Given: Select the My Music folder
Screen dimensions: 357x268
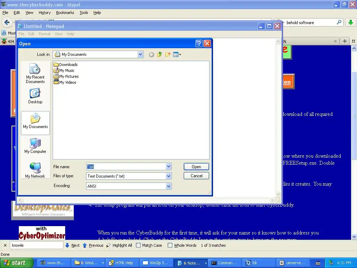Looking at the screenshot, I should click(x=64, y=70).
